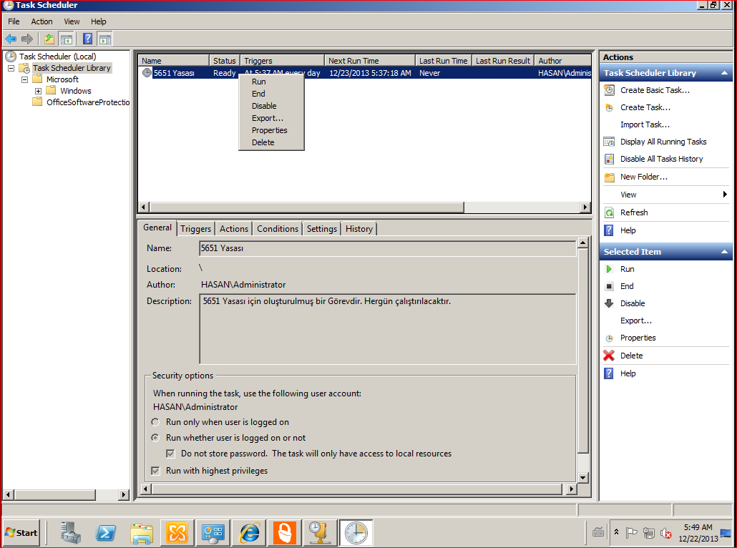
Task: Select Run only when user is logged on
Action: (155, 422)
